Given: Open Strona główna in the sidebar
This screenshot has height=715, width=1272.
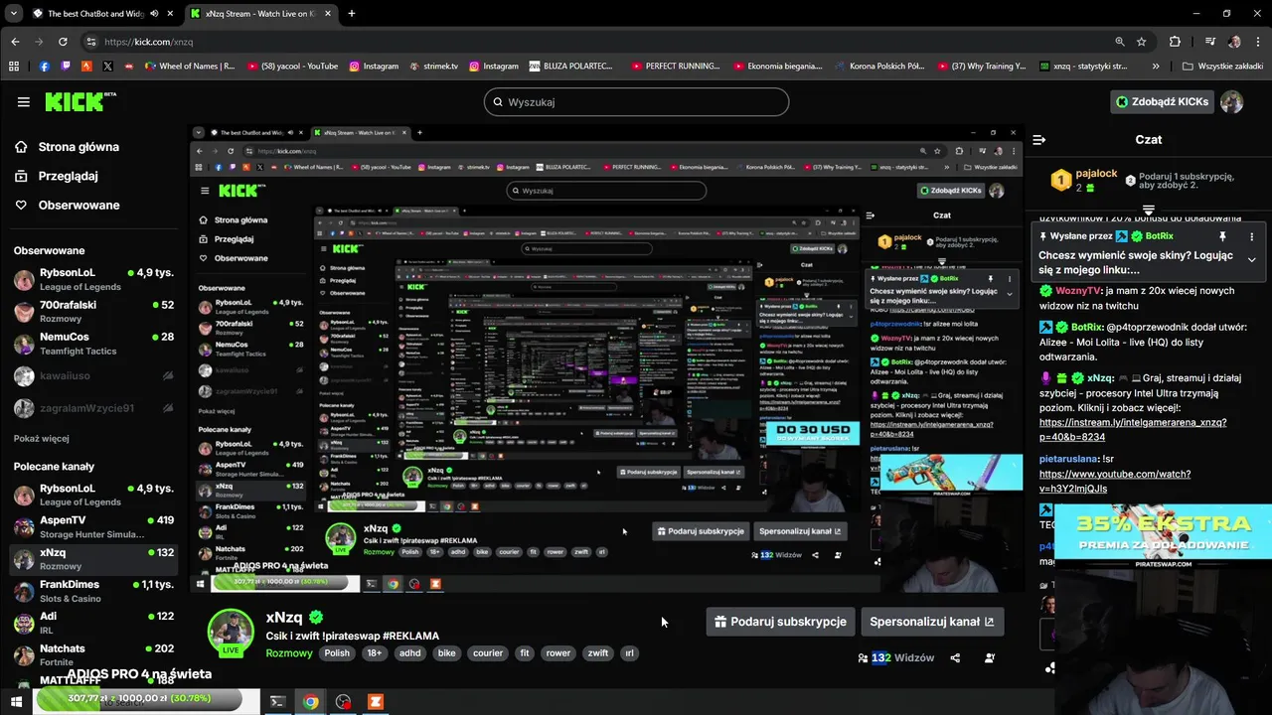Looking at the screenshot, I should pos(69,147).
